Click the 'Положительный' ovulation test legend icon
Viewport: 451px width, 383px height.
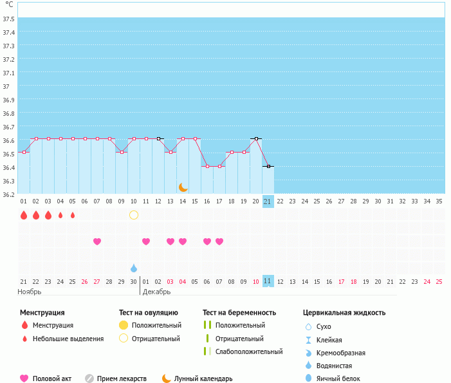(x=124, y=325)
